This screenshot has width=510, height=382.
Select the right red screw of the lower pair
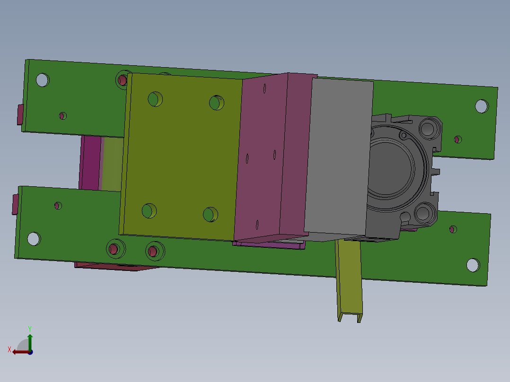(x=153, y=251)
